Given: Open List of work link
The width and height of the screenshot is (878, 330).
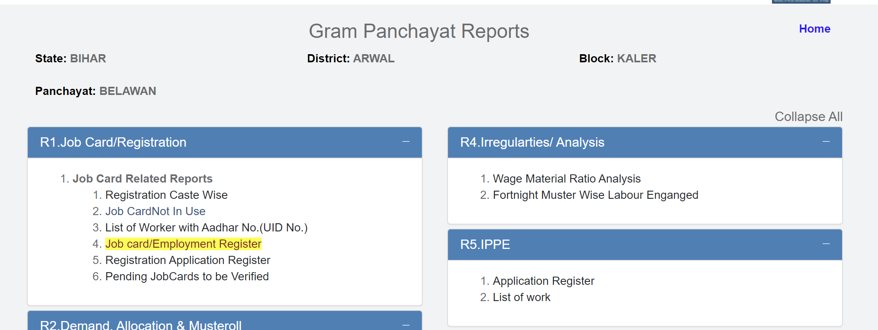Looking at the screenshot, I should point(521,297).
